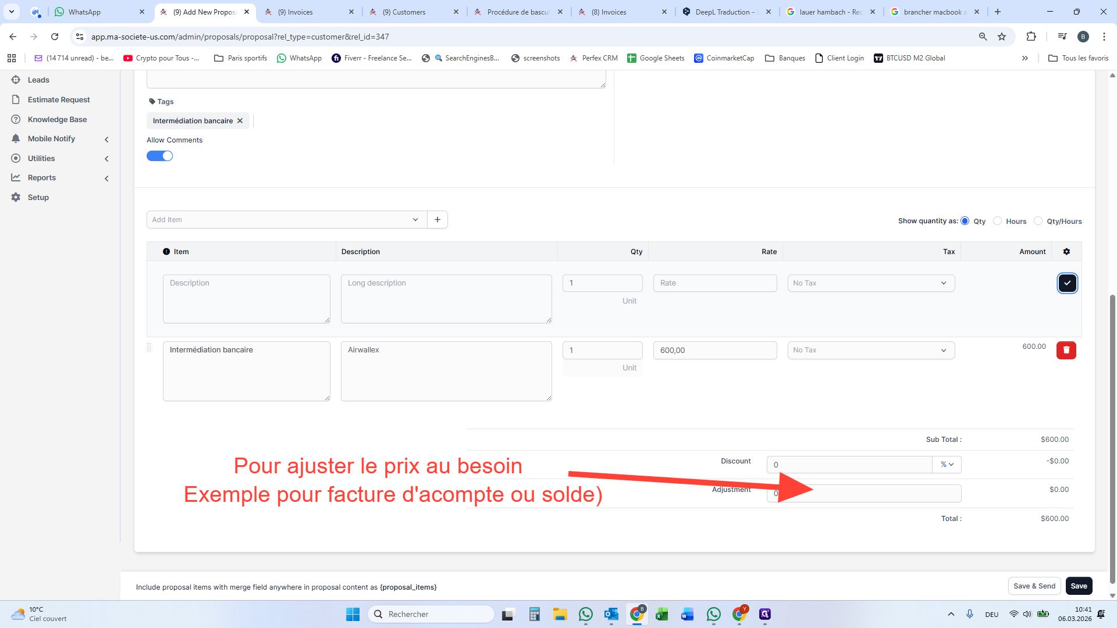The width and height of the screenshot is (1117, 628).
Task: Select the Qty/Hours radio button
Action: coord(1038,221)
